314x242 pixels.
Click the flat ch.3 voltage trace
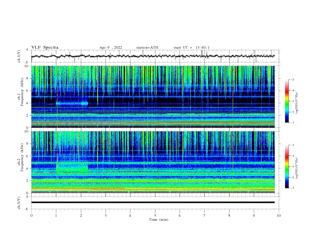(x=153, y=202)
